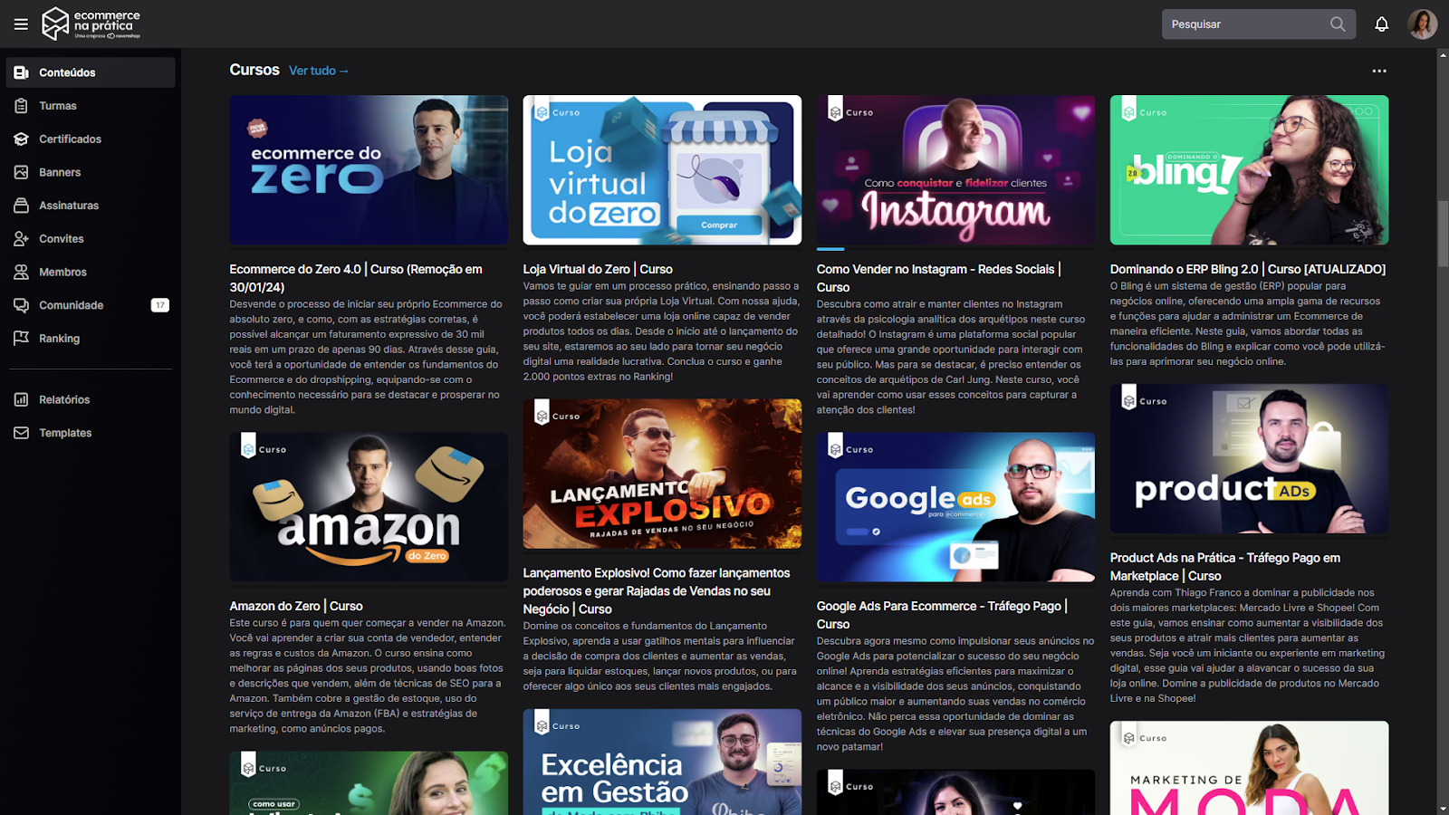Click the Assinaturas sidebar icon
This screenshot has height=815, width=1449.
[22, 206]
